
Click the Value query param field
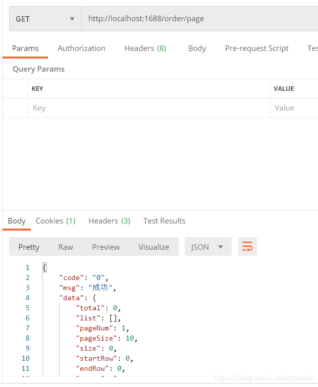pyautogui.click(x=295, y=108)
